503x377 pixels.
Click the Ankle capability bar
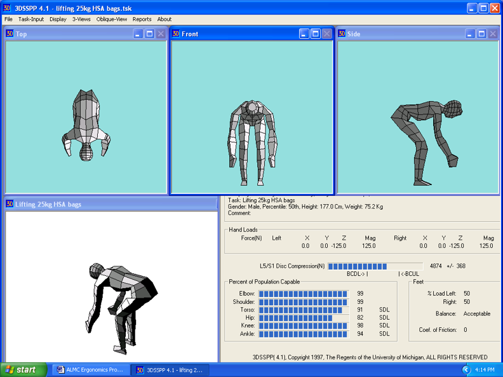click(x=304, y=334)
